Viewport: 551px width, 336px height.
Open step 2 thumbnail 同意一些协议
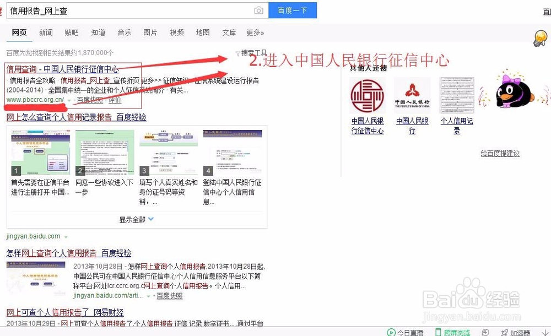click(x=105, y=153)
